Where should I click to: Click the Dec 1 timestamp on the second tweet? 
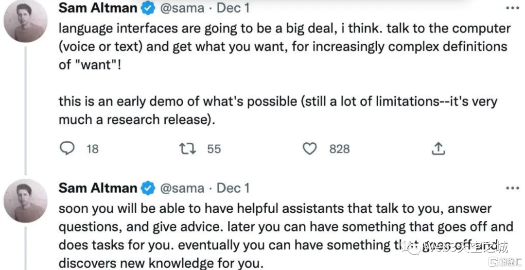[233, 188]
